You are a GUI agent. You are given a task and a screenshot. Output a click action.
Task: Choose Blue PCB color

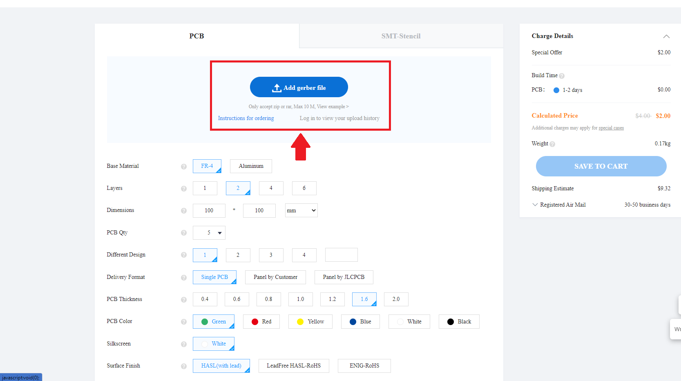(x=360, y=321)
